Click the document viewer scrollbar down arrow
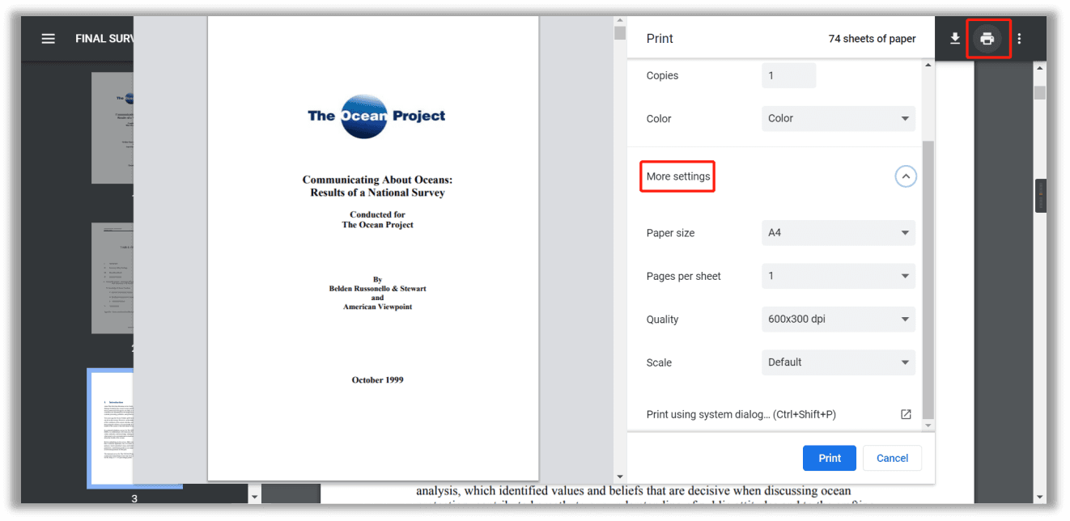This screenshot has width=1070, height=521. click(x=1041, y=497)
